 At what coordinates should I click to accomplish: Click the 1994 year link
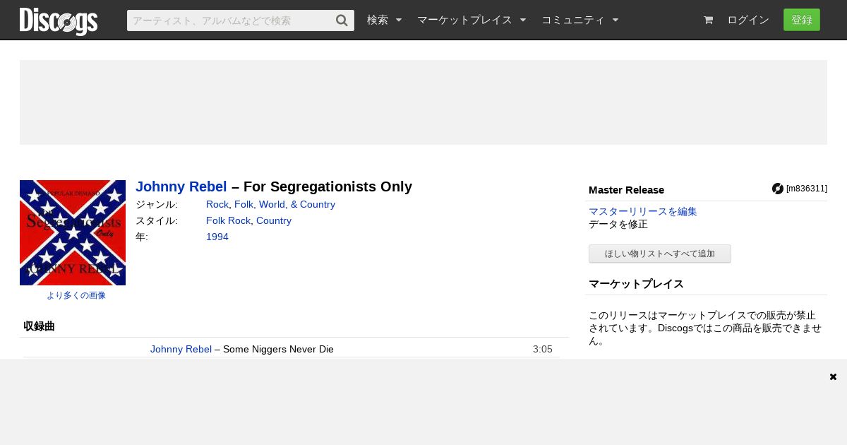point(217,237)
